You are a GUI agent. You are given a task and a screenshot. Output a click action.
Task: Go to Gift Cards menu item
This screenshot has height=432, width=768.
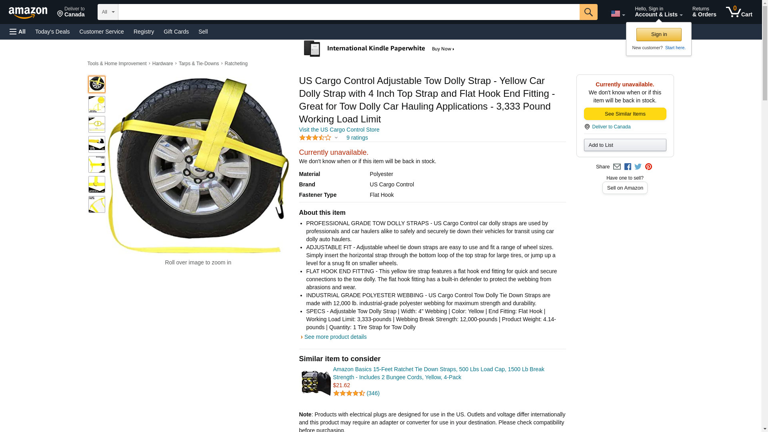[176, 32]
